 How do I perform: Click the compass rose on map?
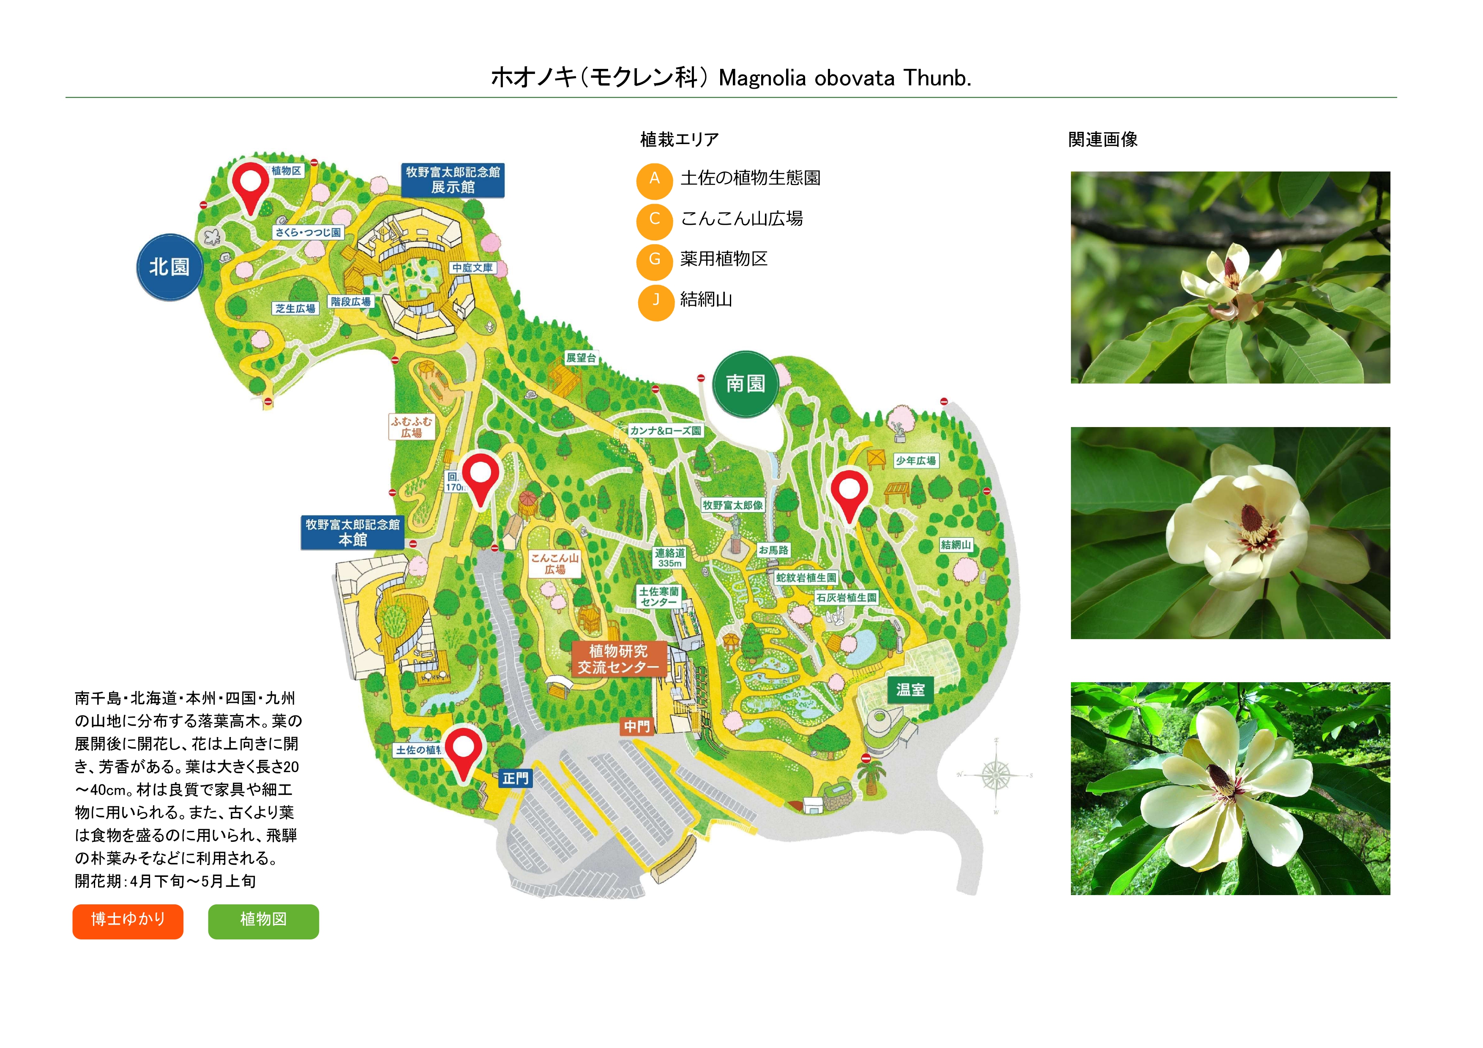point(996,774)
